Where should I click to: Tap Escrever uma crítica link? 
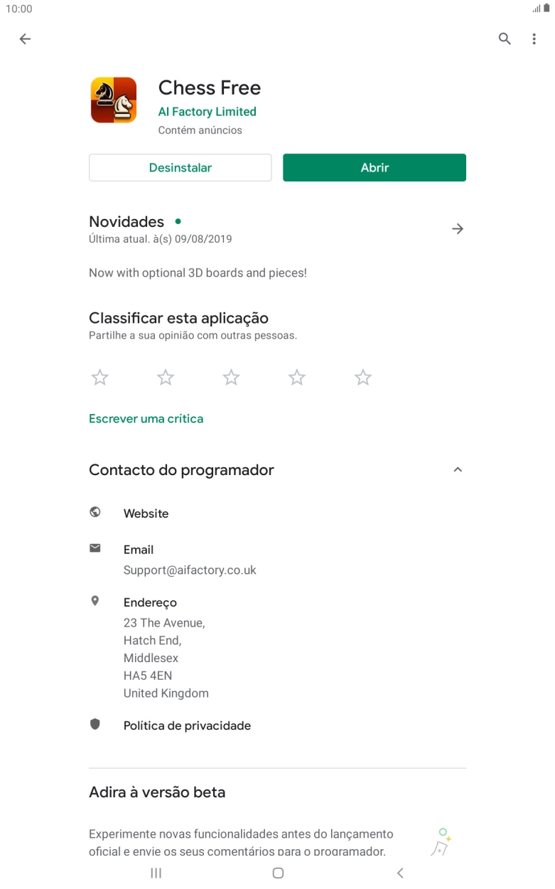146,419
